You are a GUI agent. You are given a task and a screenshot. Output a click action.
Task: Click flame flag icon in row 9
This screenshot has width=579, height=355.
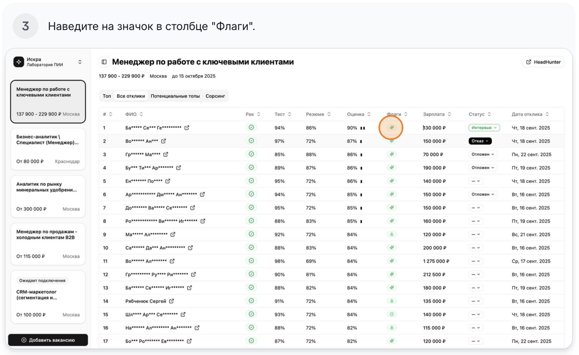[392, 234]
